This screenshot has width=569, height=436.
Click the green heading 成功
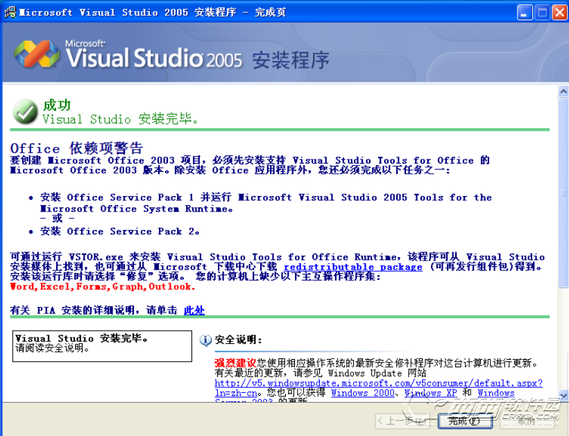coord(57,105)
